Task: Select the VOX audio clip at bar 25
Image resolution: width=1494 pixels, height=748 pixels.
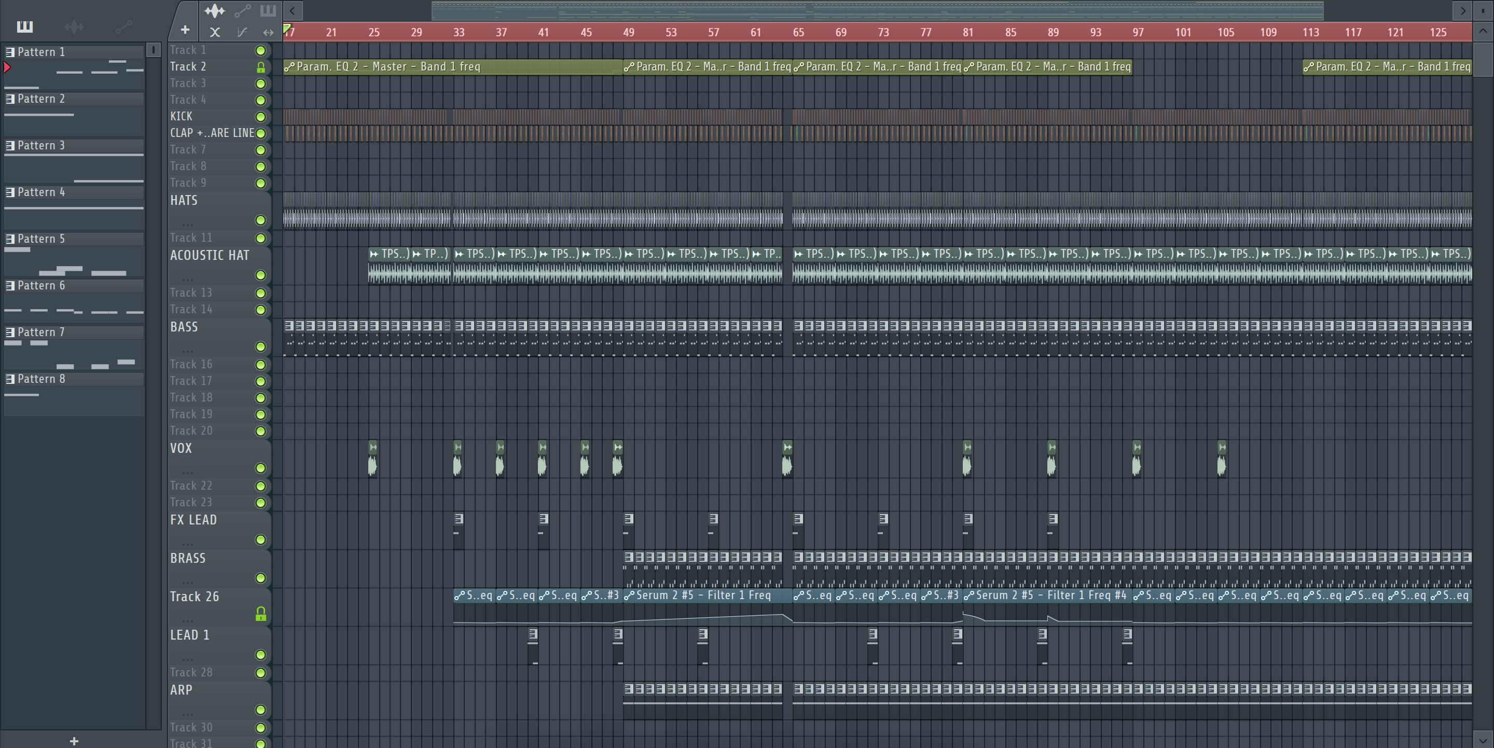Action: click(x=373, y=459)
